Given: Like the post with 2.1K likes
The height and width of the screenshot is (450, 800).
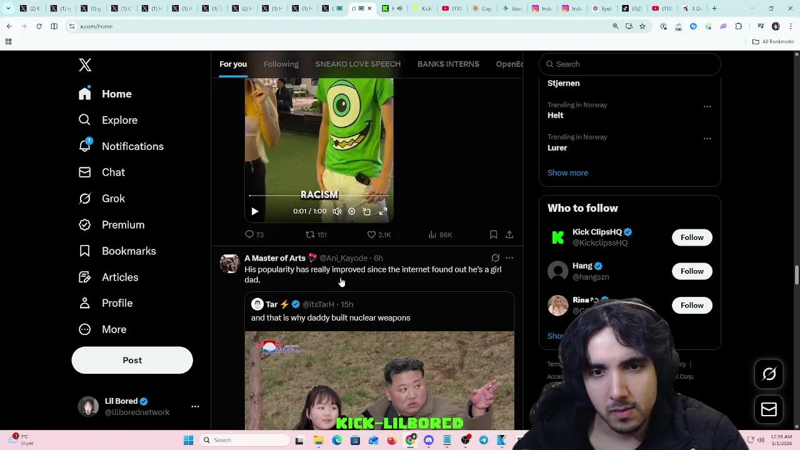Looking at the screenshot, I should pyautogui.click(x=379, y=234).
